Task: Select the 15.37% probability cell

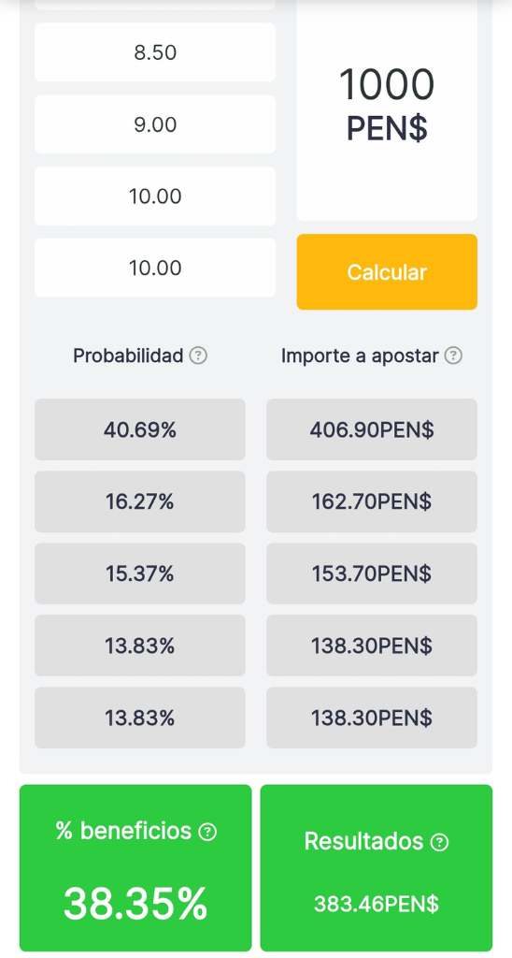Action: click(140, 574)
